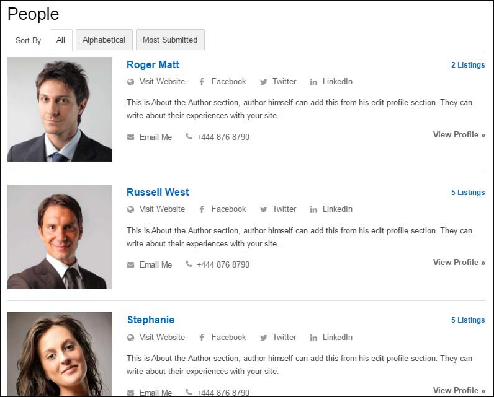Screen dimensions: 494x397
Task: View Profile of Stephanie
Action: point(459,390)
